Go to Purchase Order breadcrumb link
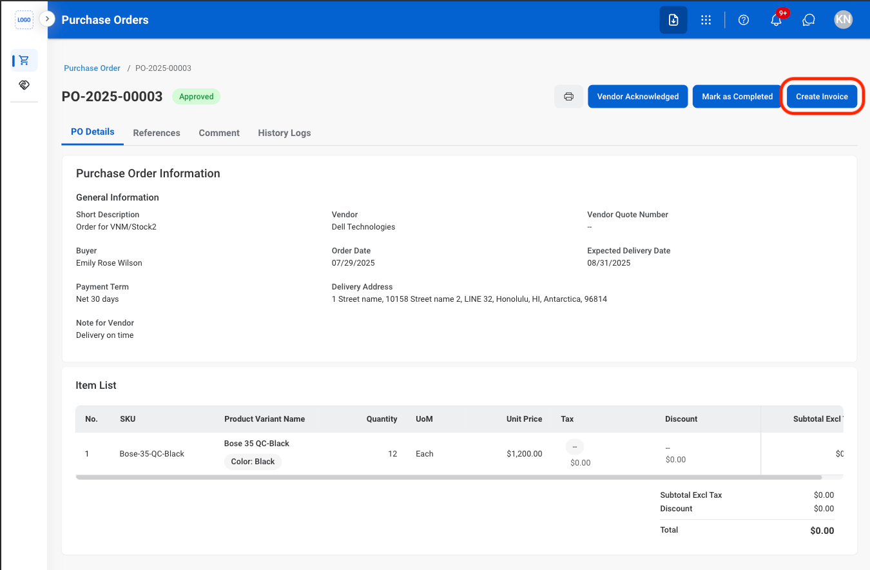Viewport: 870px width, 570px height. 92,68
